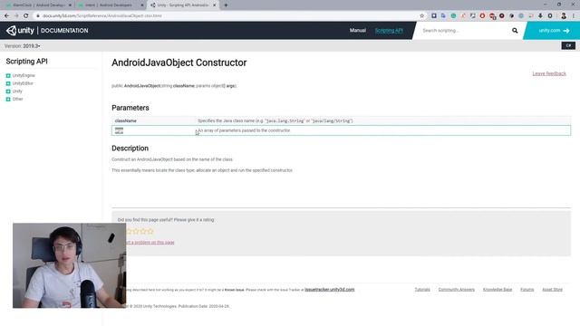The width and height of the screenshot is (580, 326).
Task: Click the className parameter cell
Action: click(x=125, y=120)
